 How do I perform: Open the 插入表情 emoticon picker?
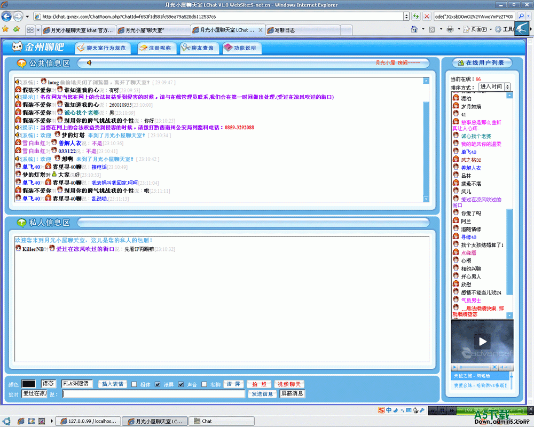112,384
